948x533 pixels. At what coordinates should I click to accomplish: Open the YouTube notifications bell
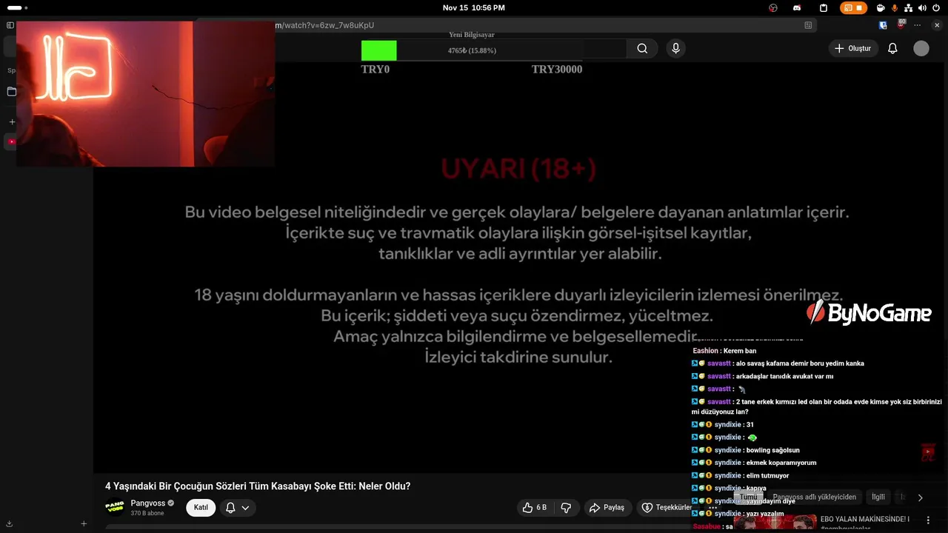point(892,48)
